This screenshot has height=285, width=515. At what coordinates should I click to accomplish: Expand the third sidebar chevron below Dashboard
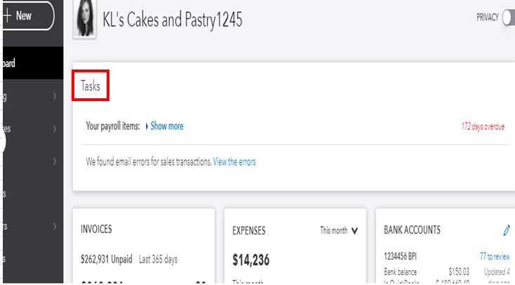(x=54, y=161)
